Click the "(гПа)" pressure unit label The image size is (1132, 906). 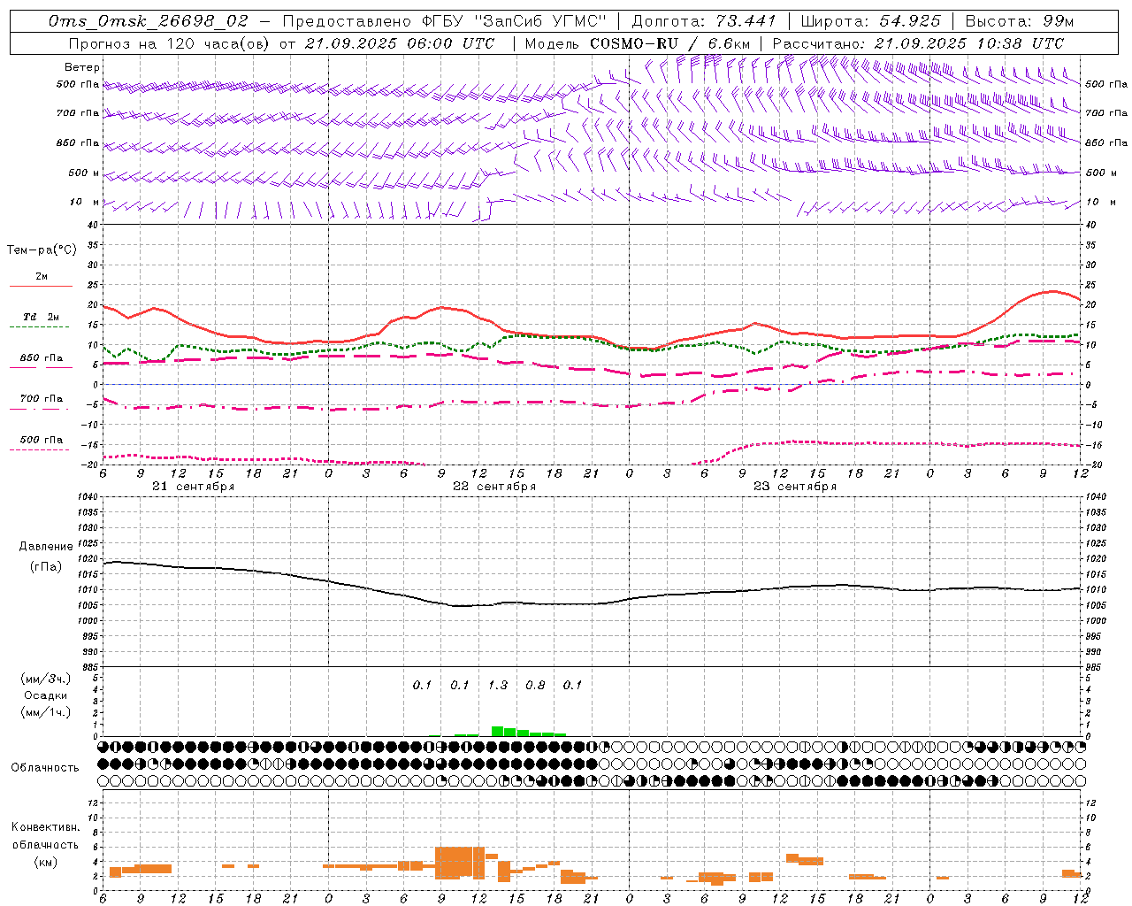pos(45,566)
